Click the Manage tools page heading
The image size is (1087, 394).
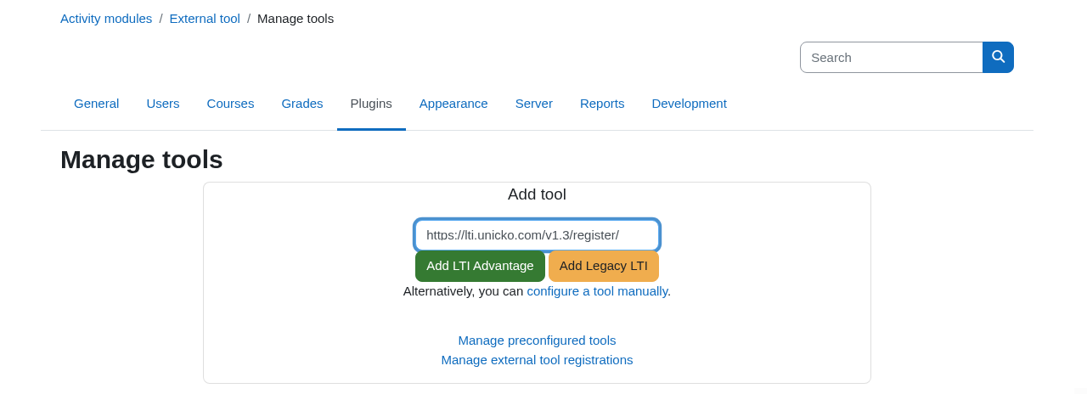[142, 159]
